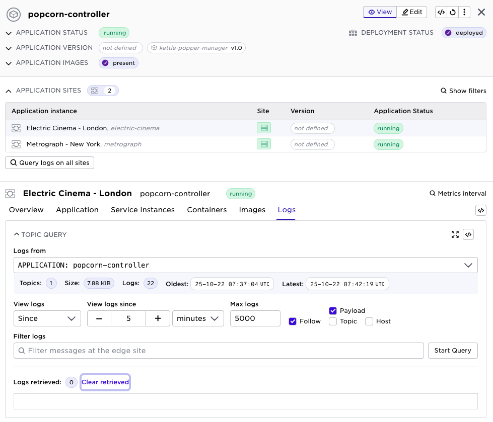Disable the Payload checkbox
Image resolution: width=493 pixels, height=422 pixels.
pyautogui.click(x=333, y=311)
